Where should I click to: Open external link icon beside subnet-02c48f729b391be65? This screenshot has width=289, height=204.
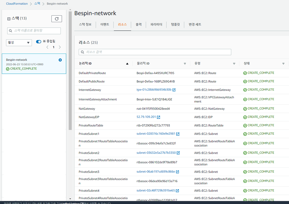pyautogui.click(x=177, y=191)
